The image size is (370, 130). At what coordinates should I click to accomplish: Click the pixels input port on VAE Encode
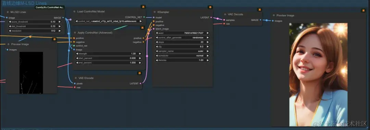[x=75, y=83]
